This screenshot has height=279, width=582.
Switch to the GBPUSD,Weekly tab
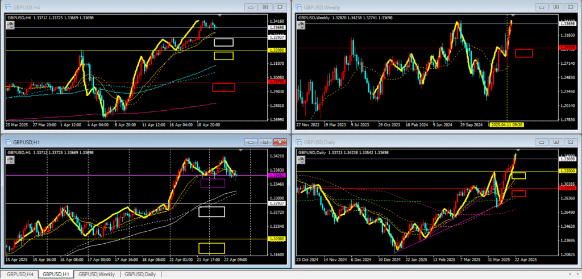(97, 274)
